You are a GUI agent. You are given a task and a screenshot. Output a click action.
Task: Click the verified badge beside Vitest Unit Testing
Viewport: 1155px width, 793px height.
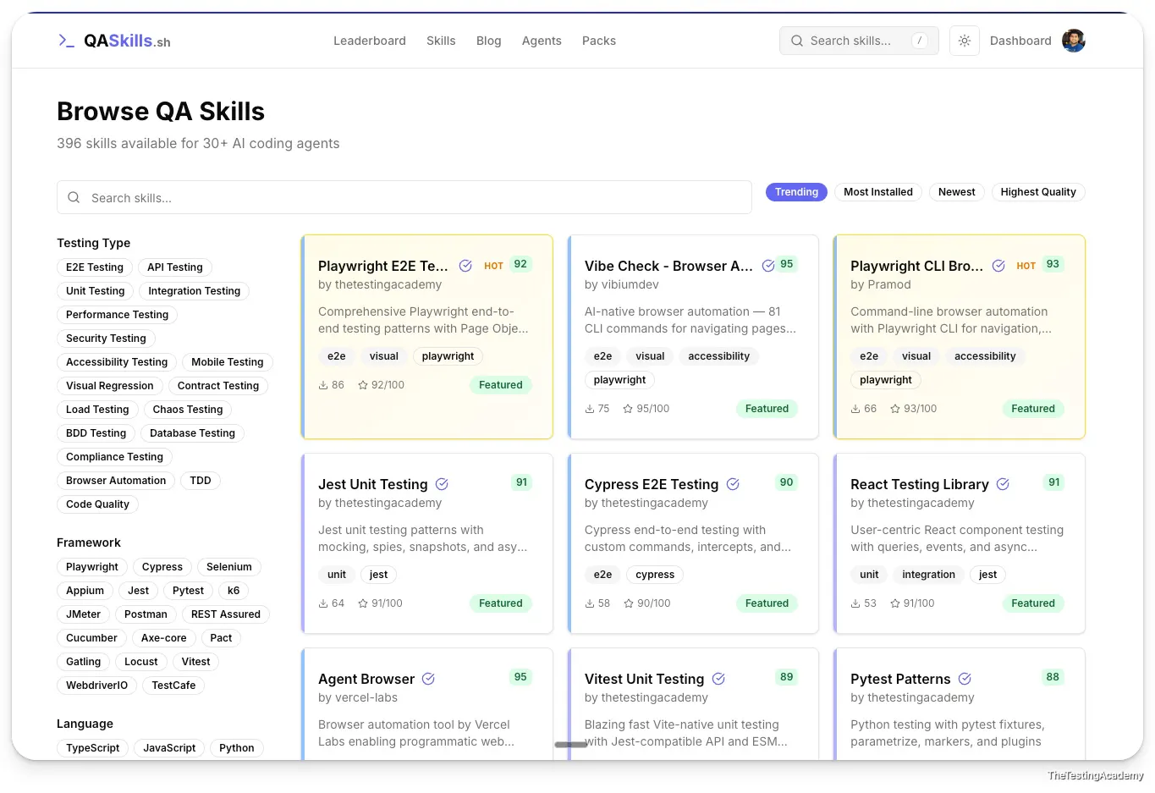718,679
